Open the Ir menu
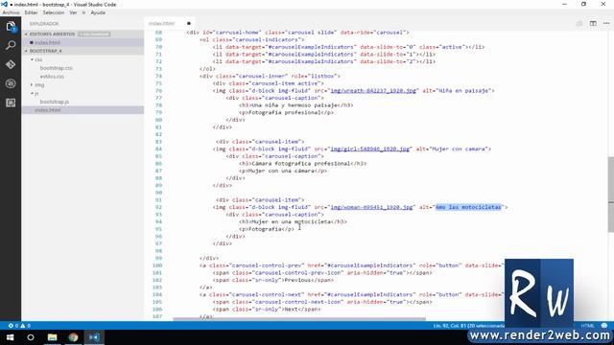The height and width of the screenshot is (345, 614). [83, 12]
